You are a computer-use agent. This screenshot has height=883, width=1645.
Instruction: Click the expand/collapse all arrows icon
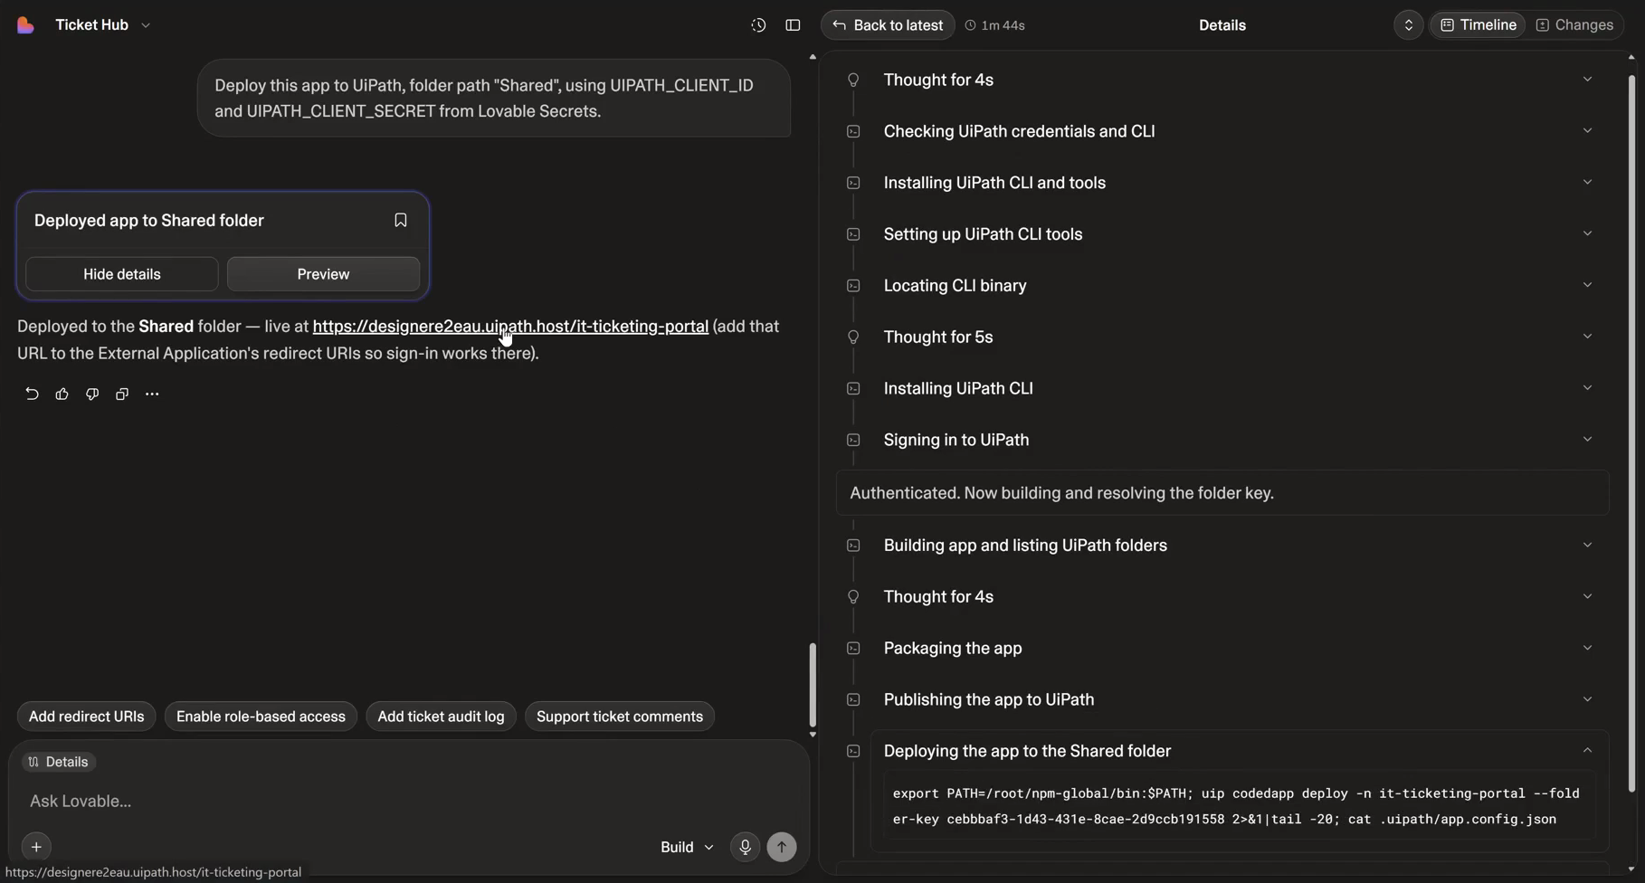1408,25
